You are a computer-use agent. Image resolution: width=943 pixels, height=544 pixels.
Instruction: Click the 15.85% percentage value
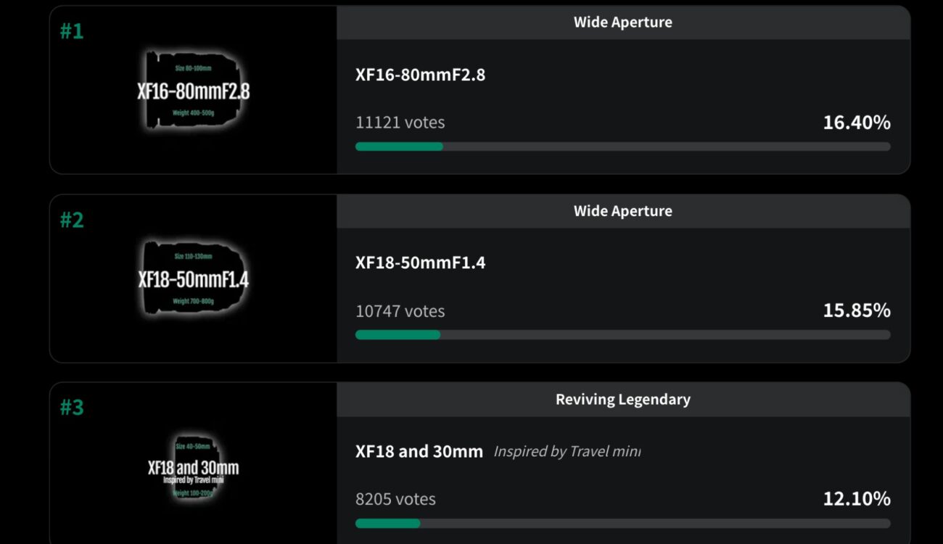pos(857,310)
